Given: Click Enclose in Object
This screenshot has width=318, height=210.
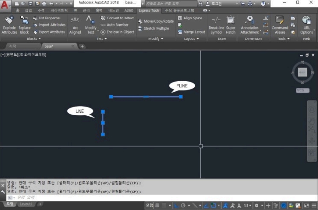Looking at the screenshot, I should [x=118, y=32].
